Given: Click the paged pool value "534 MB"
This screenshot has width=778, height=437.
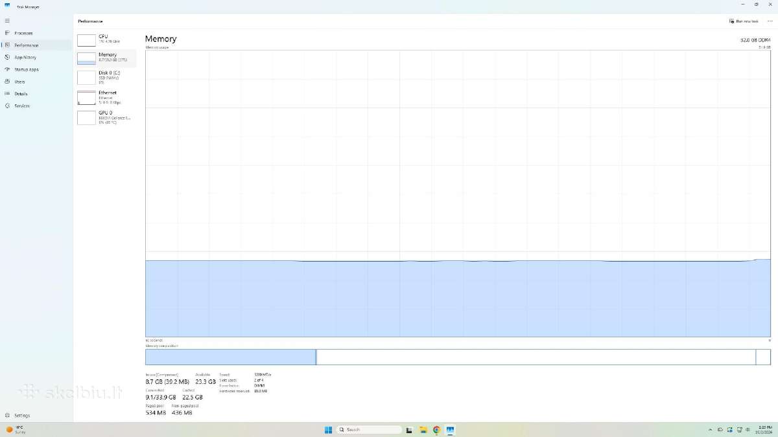Looking at the screenshot, I should pos(156,412).
